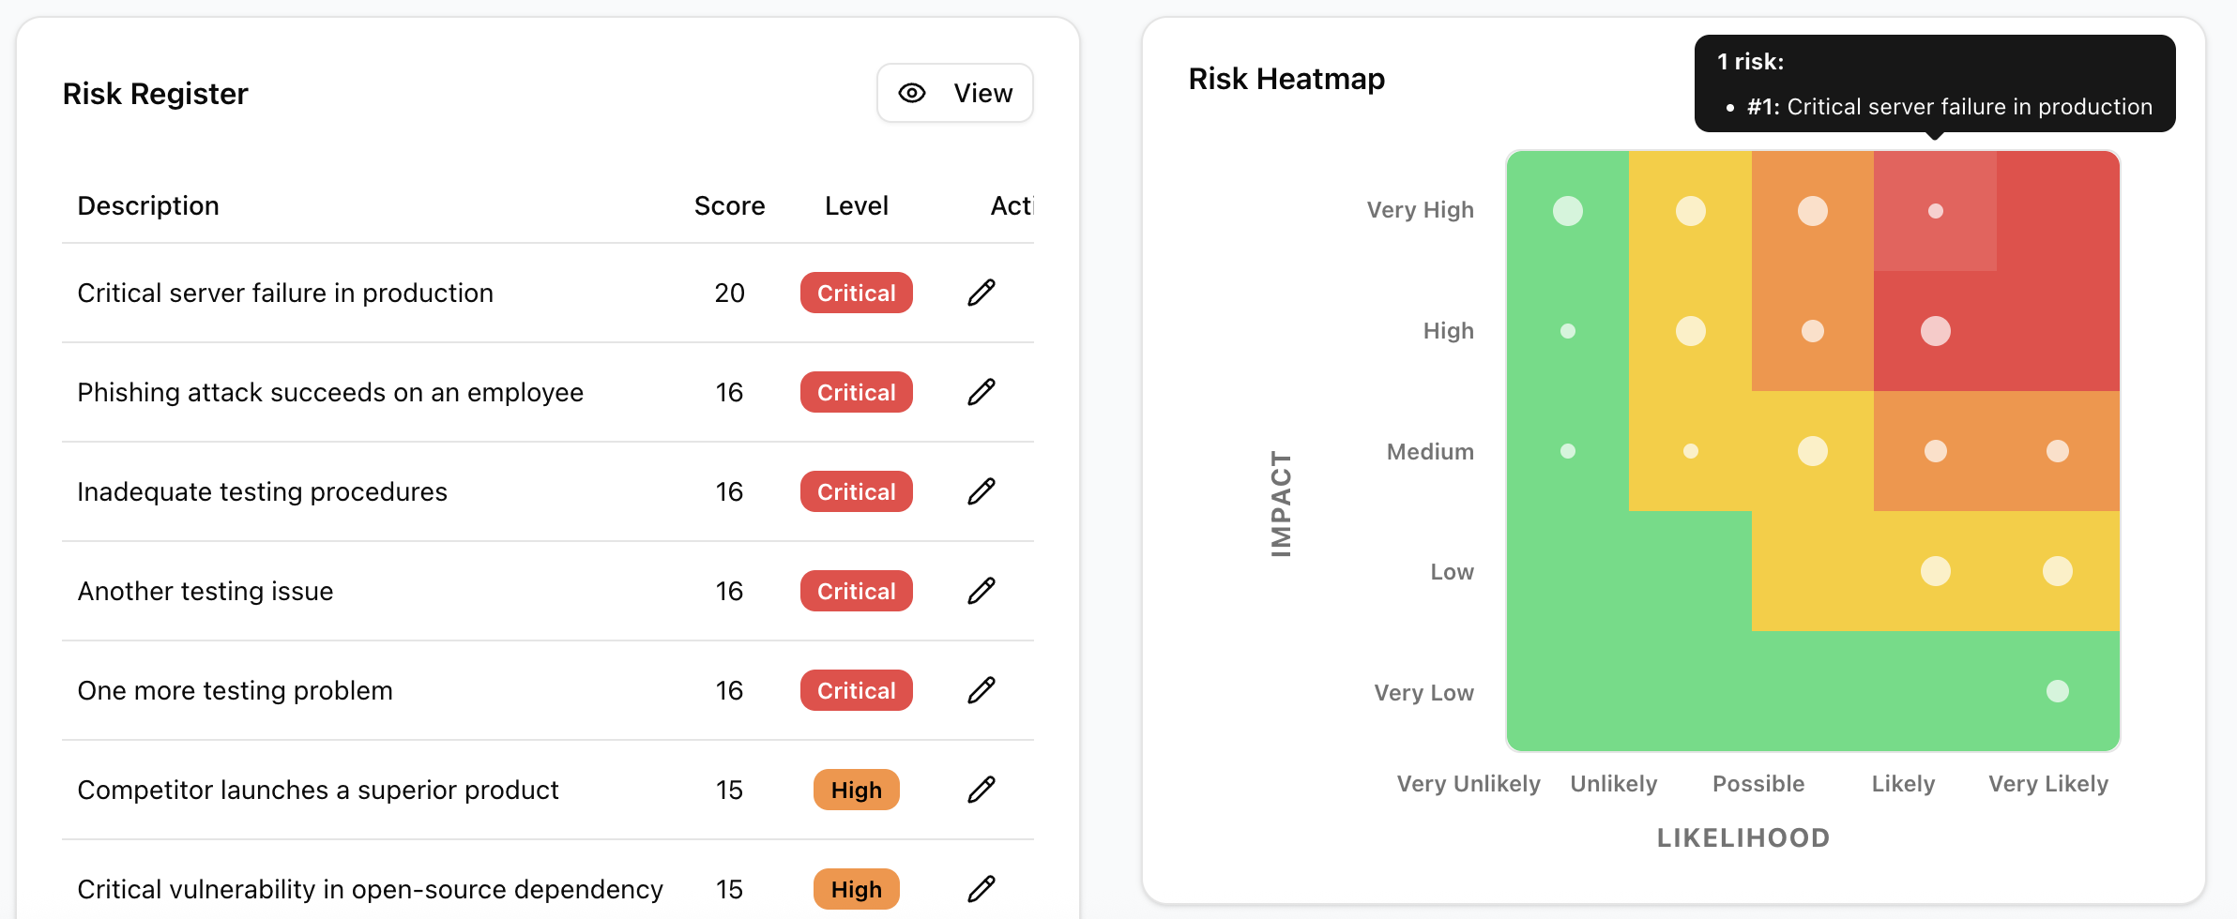The width and height of the screenshot is (2237, 919).
Task: Click heatmap dot at High impact, Likely
Action: [x=1935, y=331]
